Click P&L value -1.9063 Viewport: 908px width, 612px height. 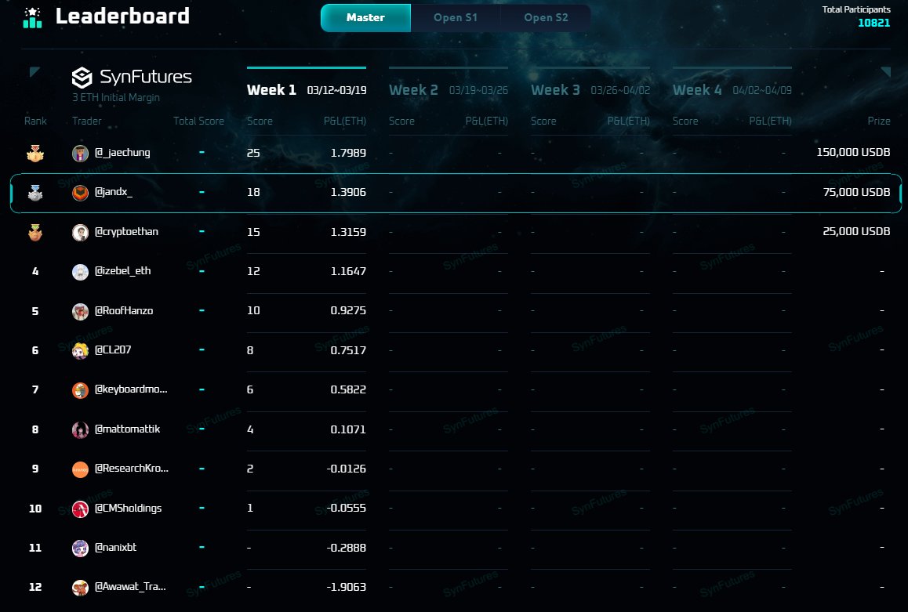pyautogui.click(x=347, y=587)
